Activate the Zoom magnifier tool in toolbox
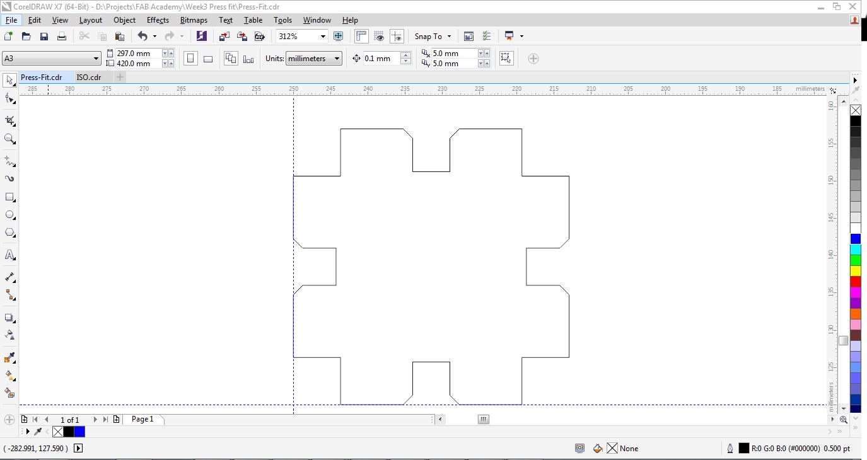Image resolution: width=867 pixels, height=460 pixels. point(10,139)
